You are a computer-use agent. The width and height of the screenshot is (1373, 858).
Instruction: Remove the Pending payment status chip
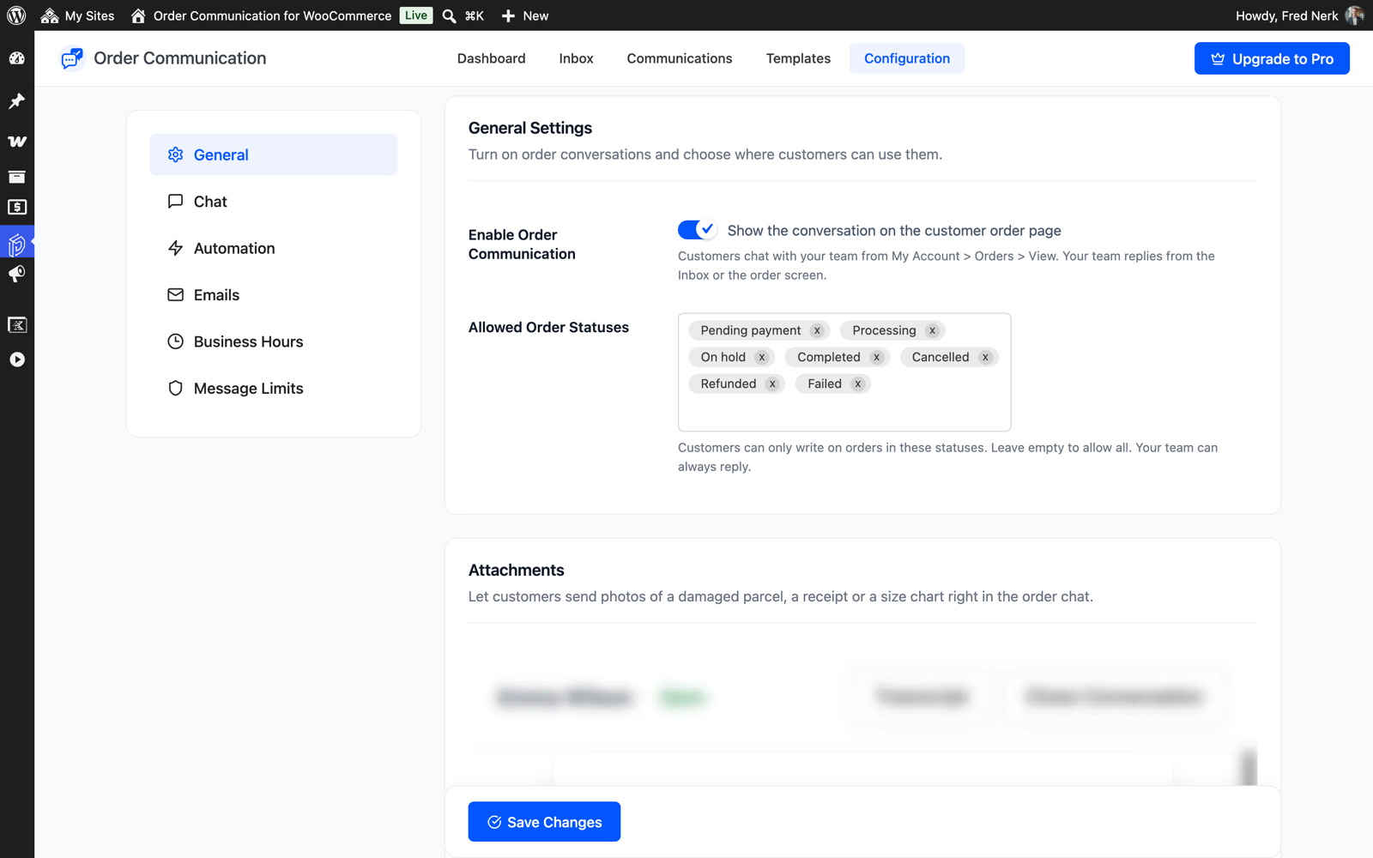pos(817,330)
